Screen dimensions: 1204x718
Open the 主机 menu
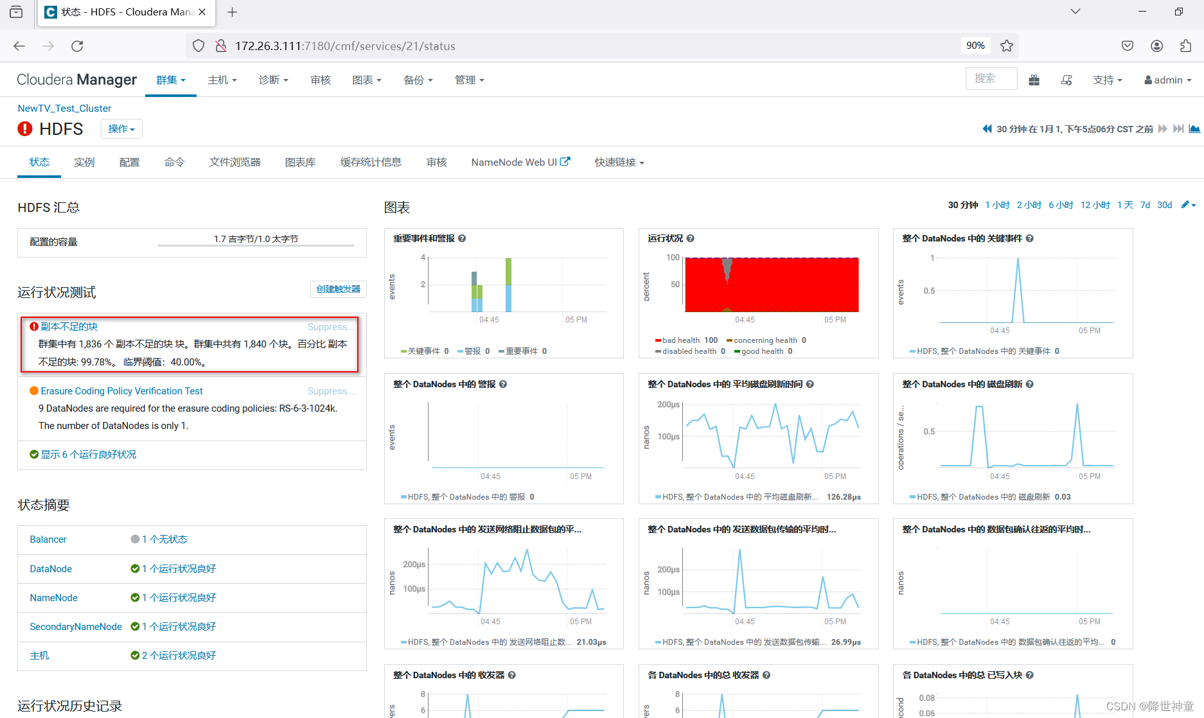point(222,80)
